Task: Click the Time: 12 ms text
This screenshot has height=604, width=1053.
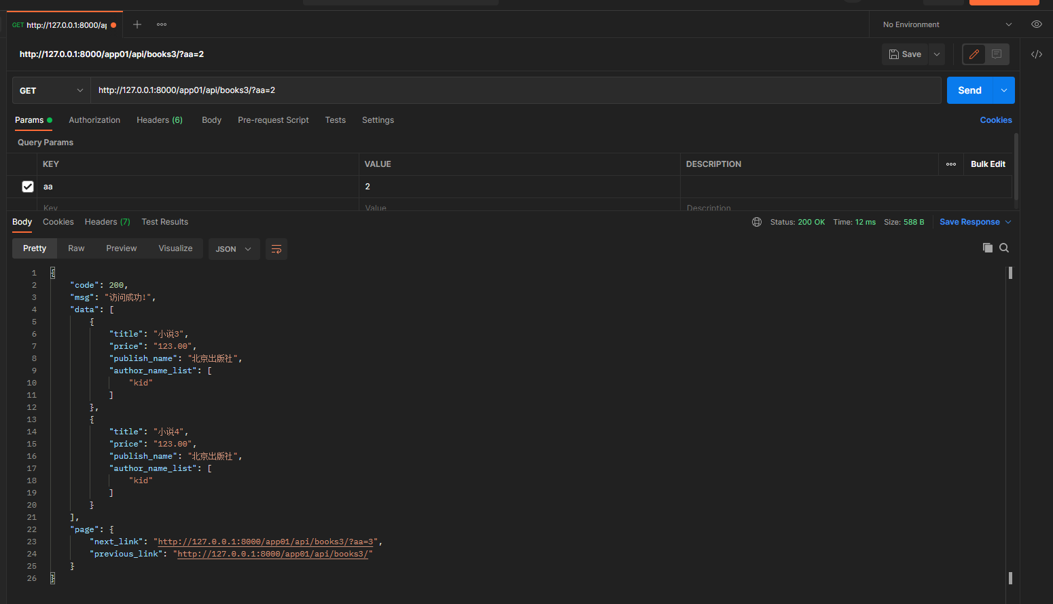Action: tap(855, 222)
